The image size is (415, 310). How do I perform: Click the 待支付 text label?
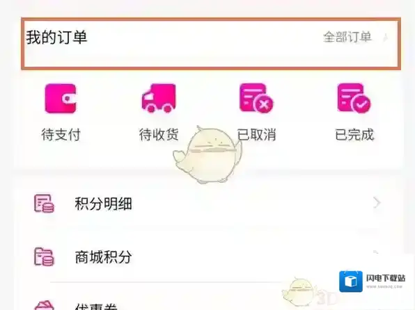click(61, 135)
